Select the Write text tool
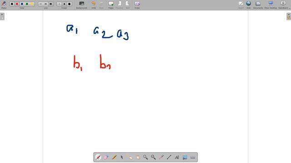The height and width of the screenshot is (163, 291). pyautogui.click(x=177, y=157)
